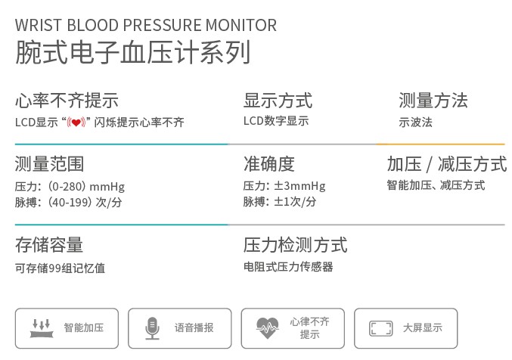Click the 加压 / 减压方式 heading

click(447, 164)
